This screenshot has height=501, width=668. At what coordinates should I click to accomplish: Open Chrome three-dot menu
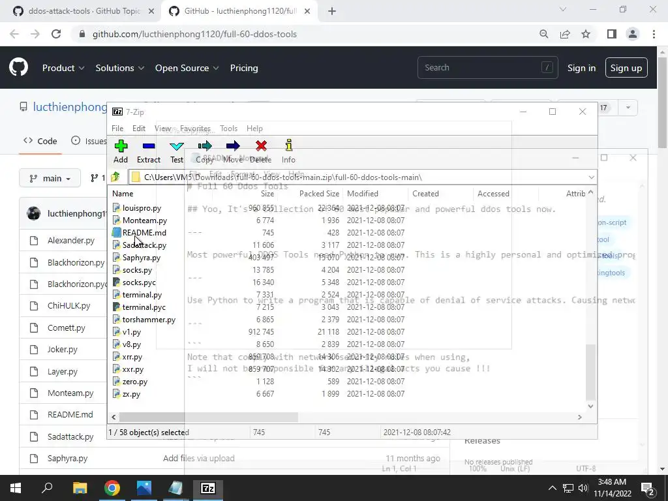(654, 34)
